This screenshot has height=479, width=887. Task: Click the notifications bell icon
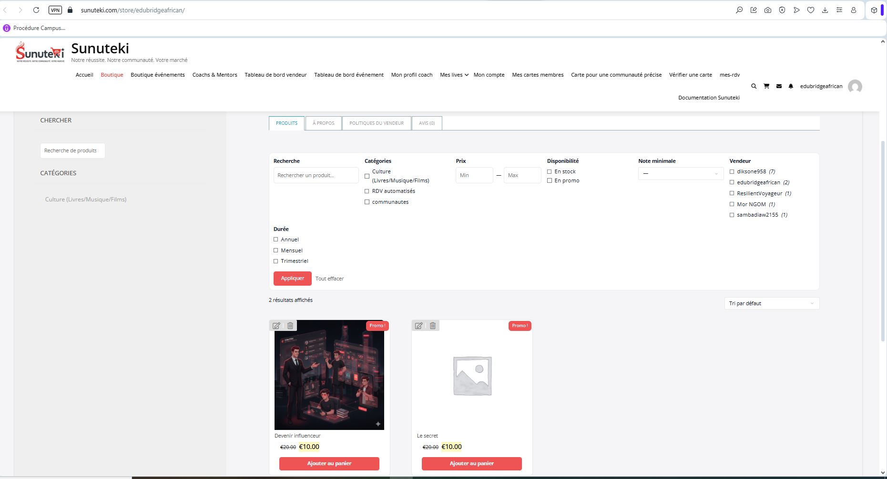pos(791,86)
